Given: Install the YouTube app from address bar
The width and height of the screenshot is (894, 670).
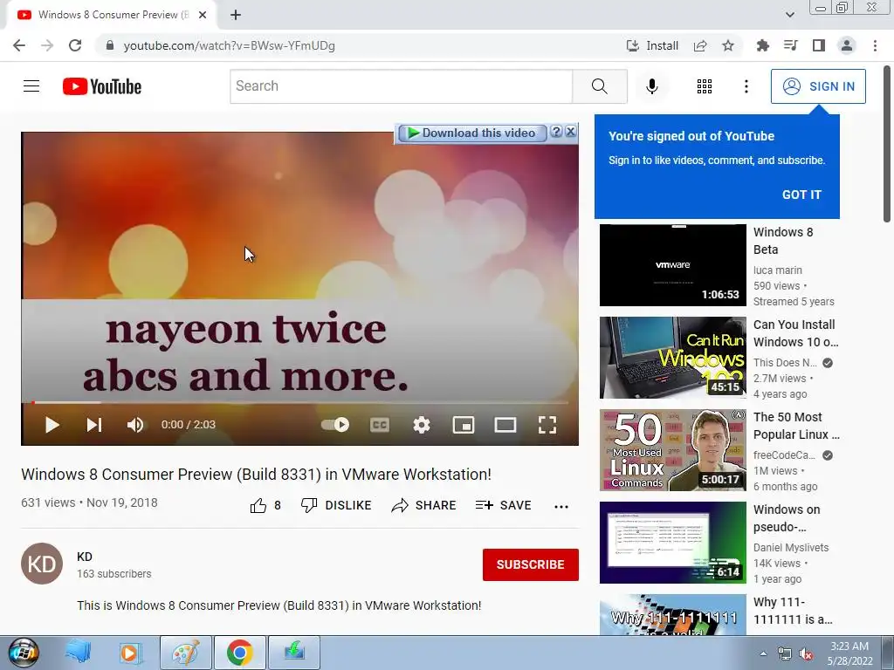Looking at the screenshot, I should (652, 45).
